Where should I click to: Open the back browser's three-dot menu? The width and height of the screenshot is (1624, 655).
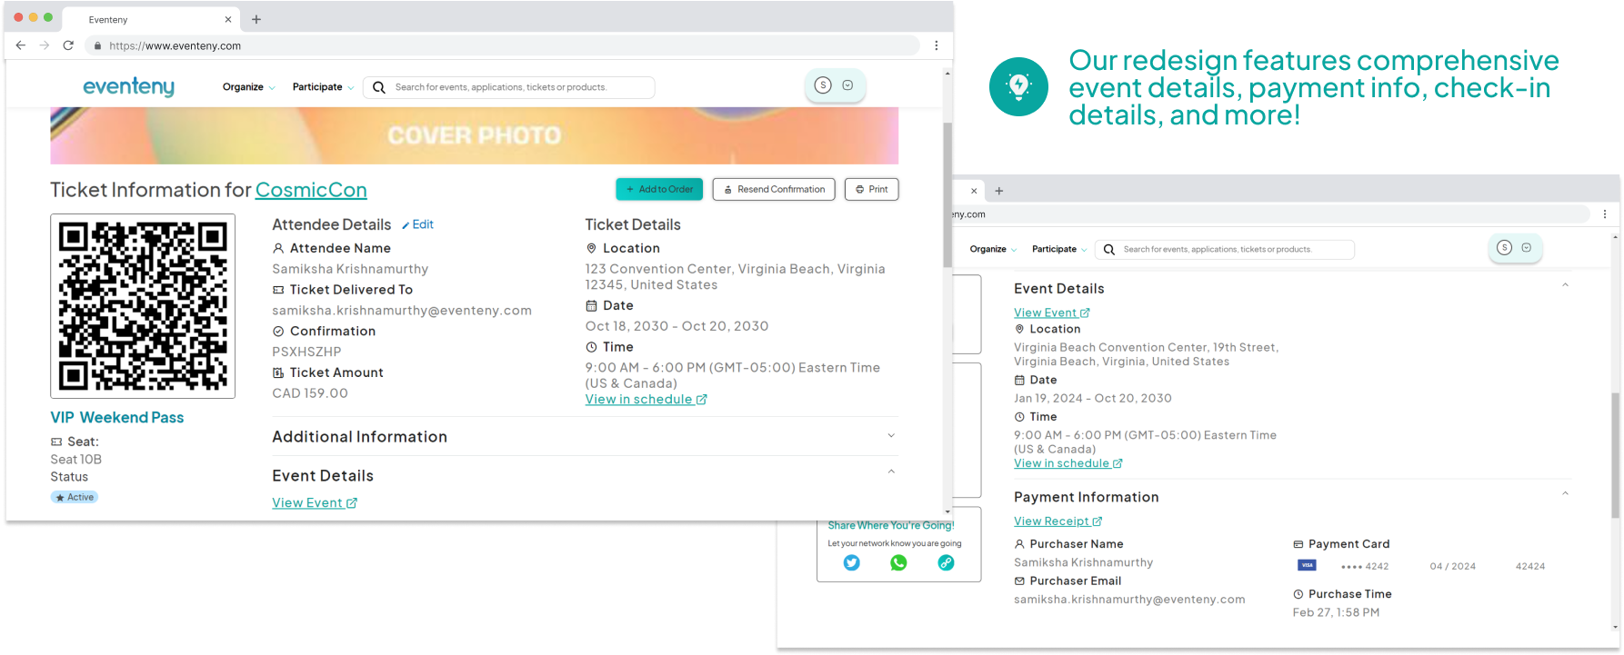tap(1604, 214)
